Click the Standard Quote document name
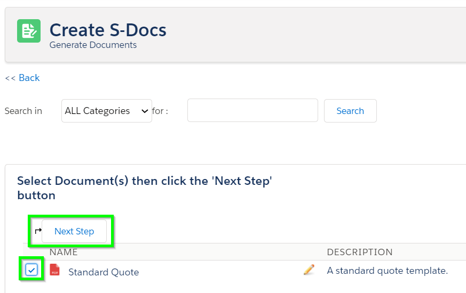This screenshot has height=293, width=466. pyautogui.click(x=104, y=272)
